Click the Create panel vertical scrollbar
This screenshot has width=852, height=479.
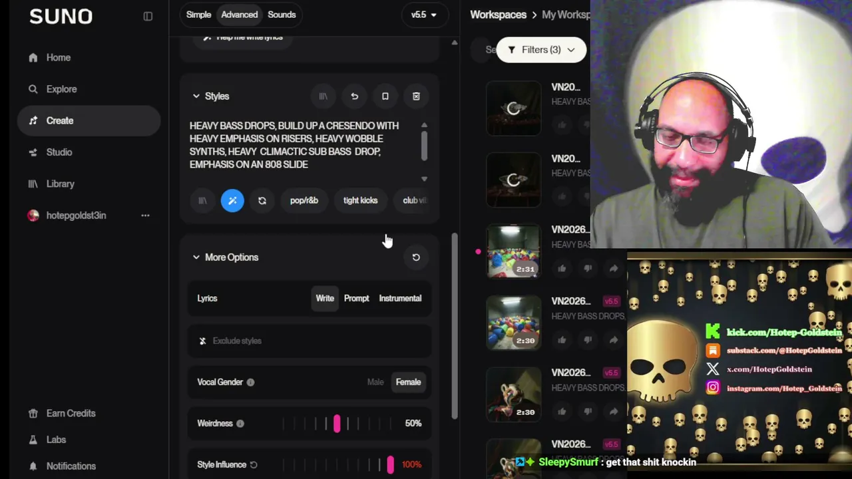point(455,326)
